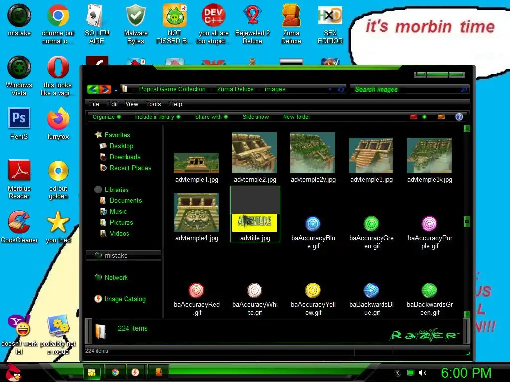Open the 'Include in library' dropdown
Image resolution: width=510 pixels, height=382 pixels.
click(x=158, y=117)
